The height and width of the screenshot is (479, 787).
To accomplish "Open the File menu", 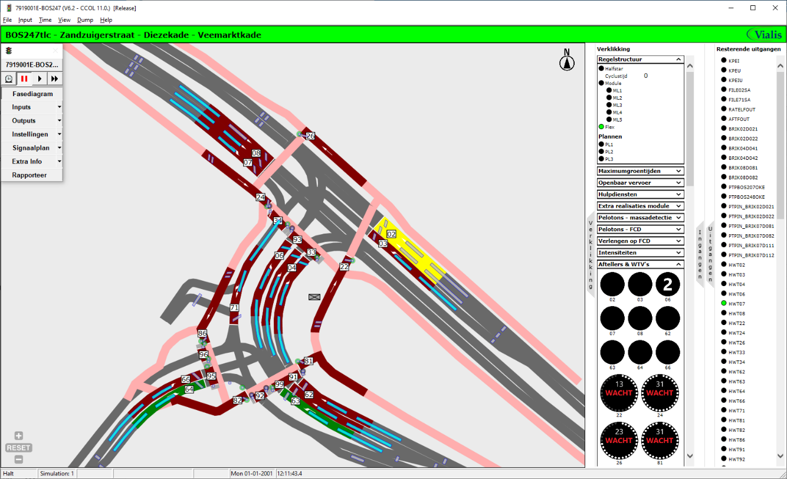I will coord(7,20).
